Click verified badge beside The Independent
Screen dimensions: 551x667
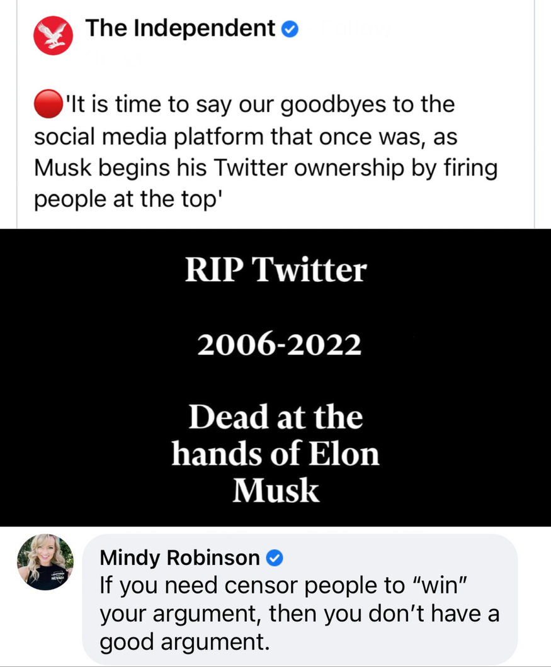coord(289,29)
